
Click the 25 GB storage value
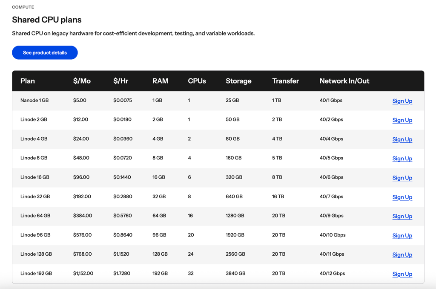pyautogui.click(x=232, y=100)
